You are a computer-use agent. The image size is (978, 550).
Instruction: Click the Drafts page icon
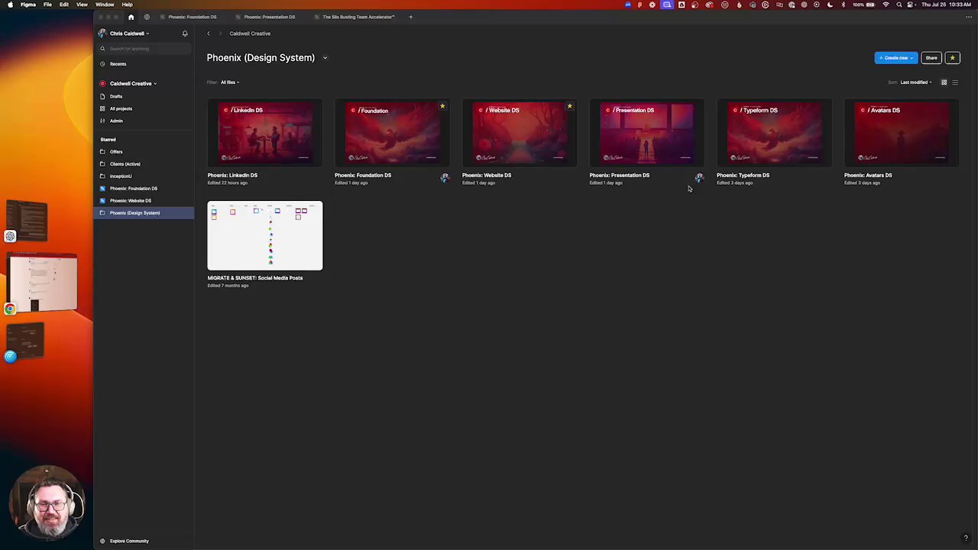[102, 96]
